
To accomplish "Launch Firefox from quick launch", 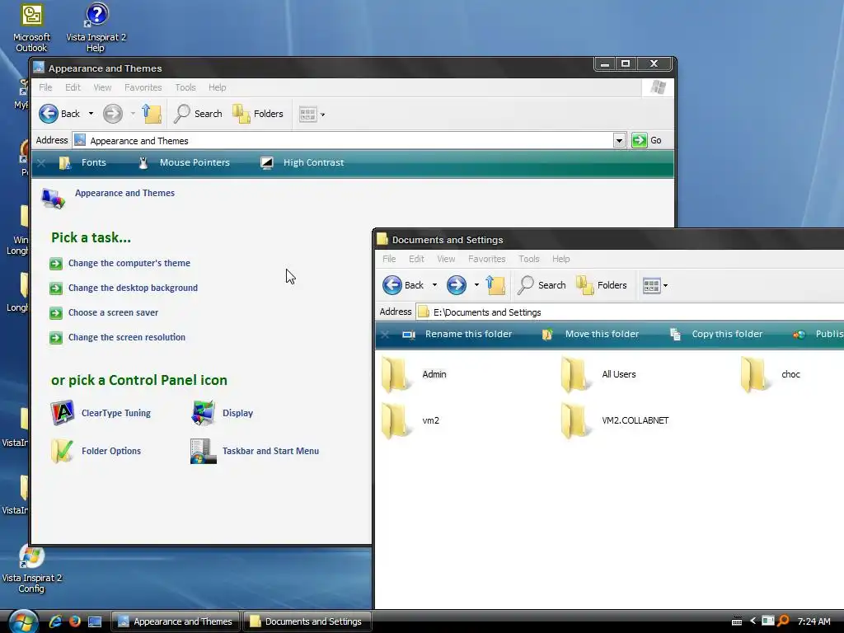I will (x=75, y=621).
